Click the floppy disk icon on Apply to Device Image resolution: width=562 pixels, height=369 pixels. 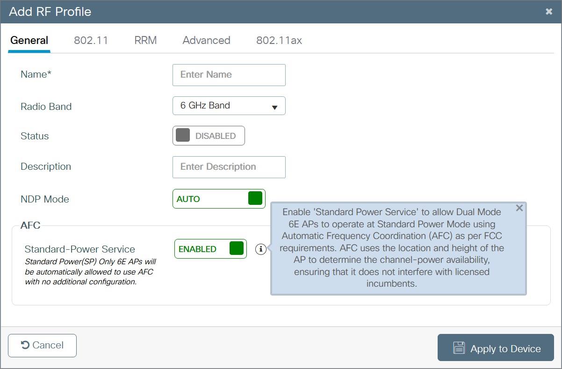[x=459, y=348]
